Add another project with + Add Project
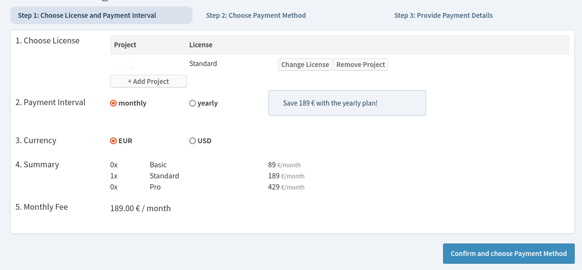 [x=148, y=81]
